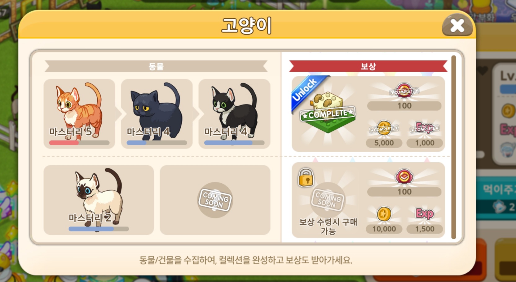Click the pink Exp 1,500 reward icon
This screenshot has height=282, width=516.
(425, 214)
